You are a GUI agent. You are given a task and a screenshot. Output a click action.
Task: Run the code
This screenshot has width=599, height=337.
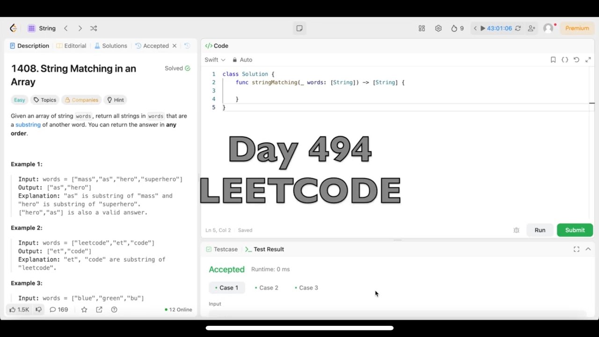(540, 230)
